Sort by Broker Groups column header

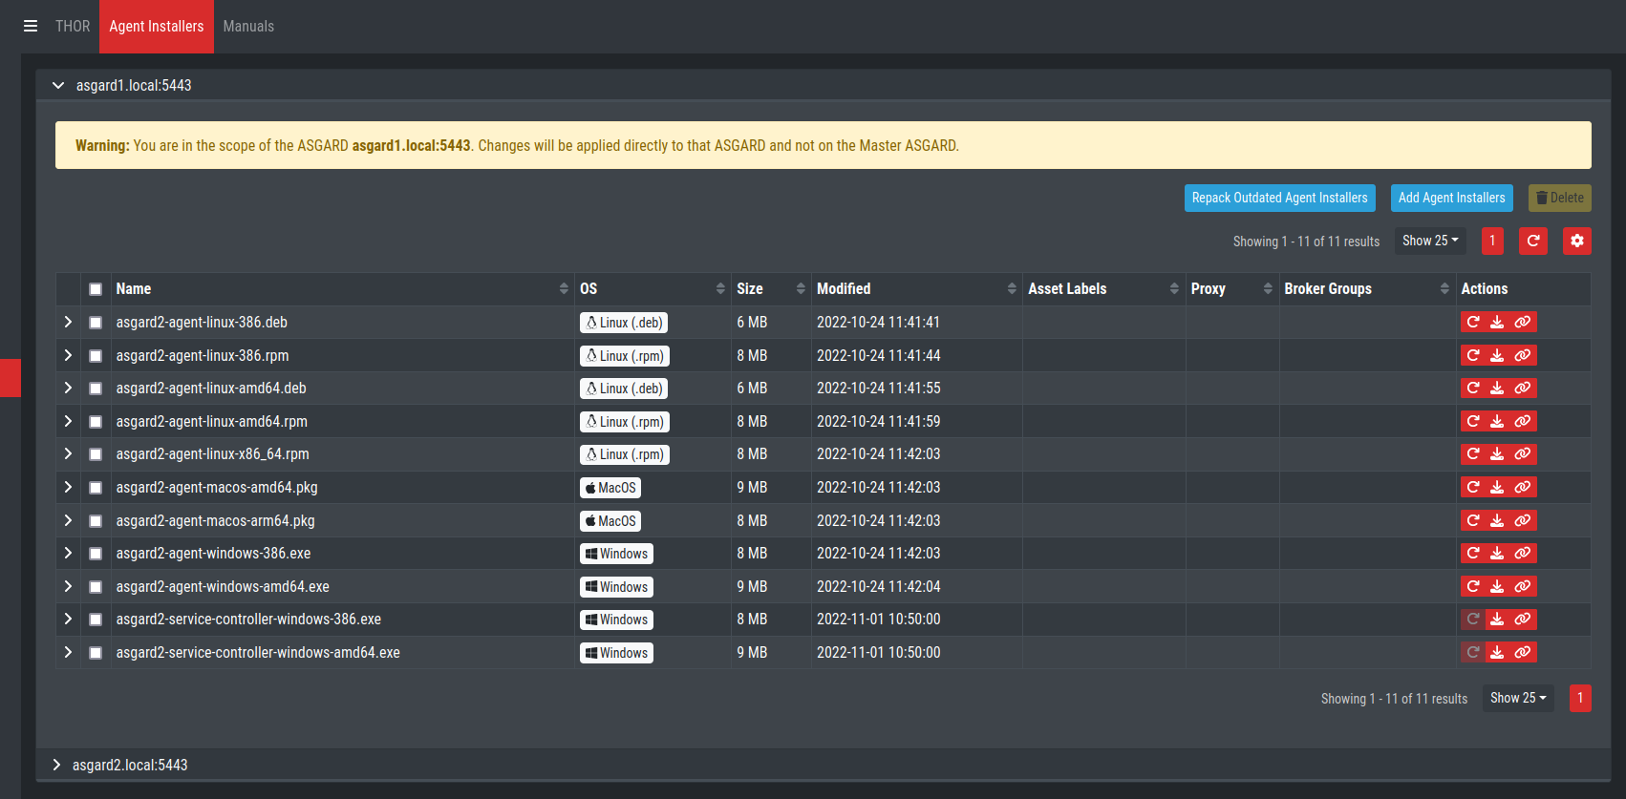[1367, 289]
